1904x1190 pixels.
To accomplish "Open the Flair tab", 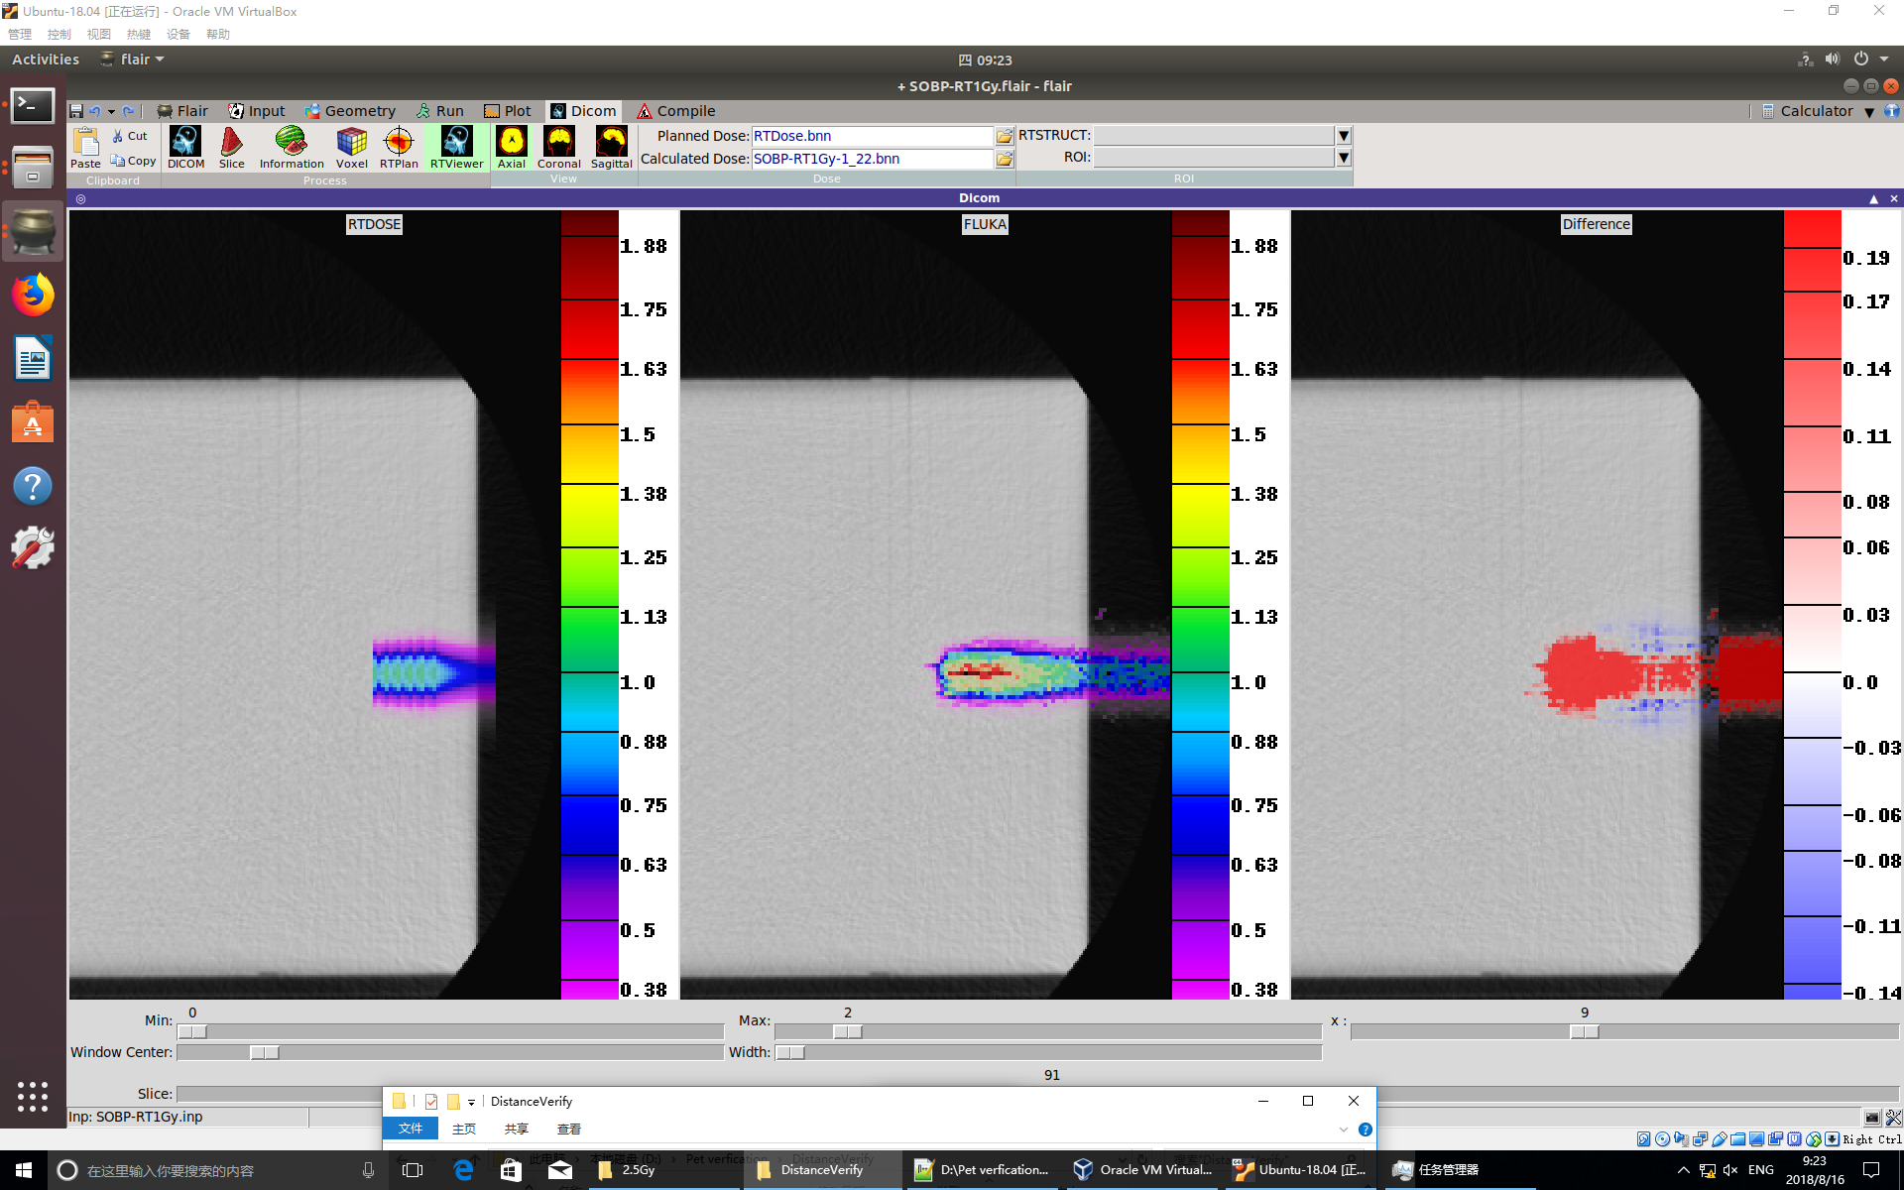I will pos(182,111).
